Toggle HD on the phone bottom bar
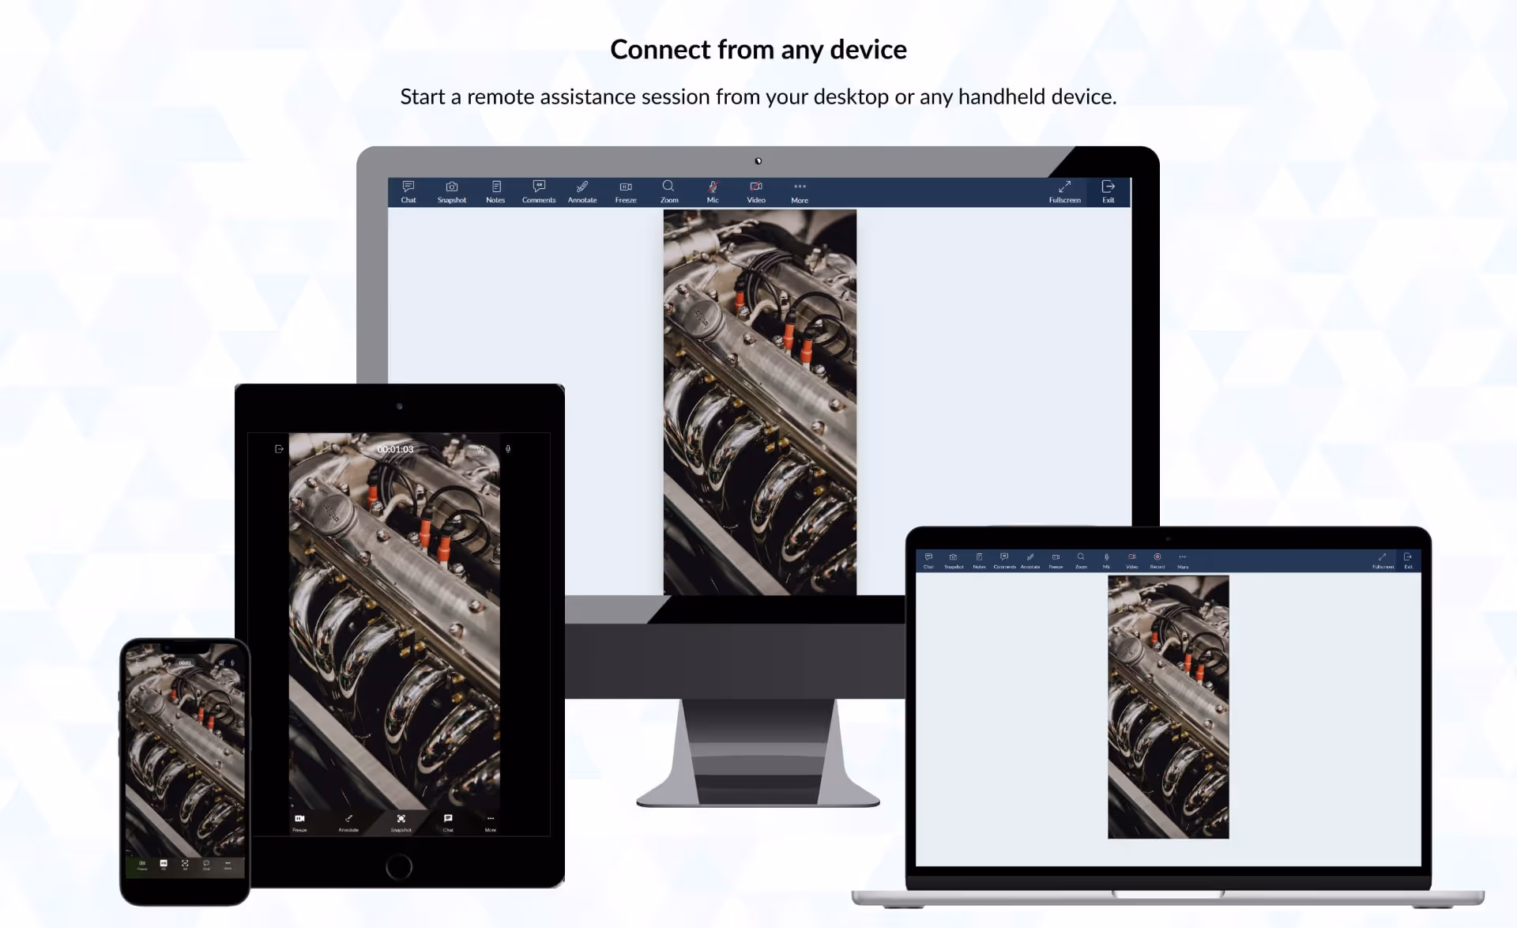 (x=164, y=865)
